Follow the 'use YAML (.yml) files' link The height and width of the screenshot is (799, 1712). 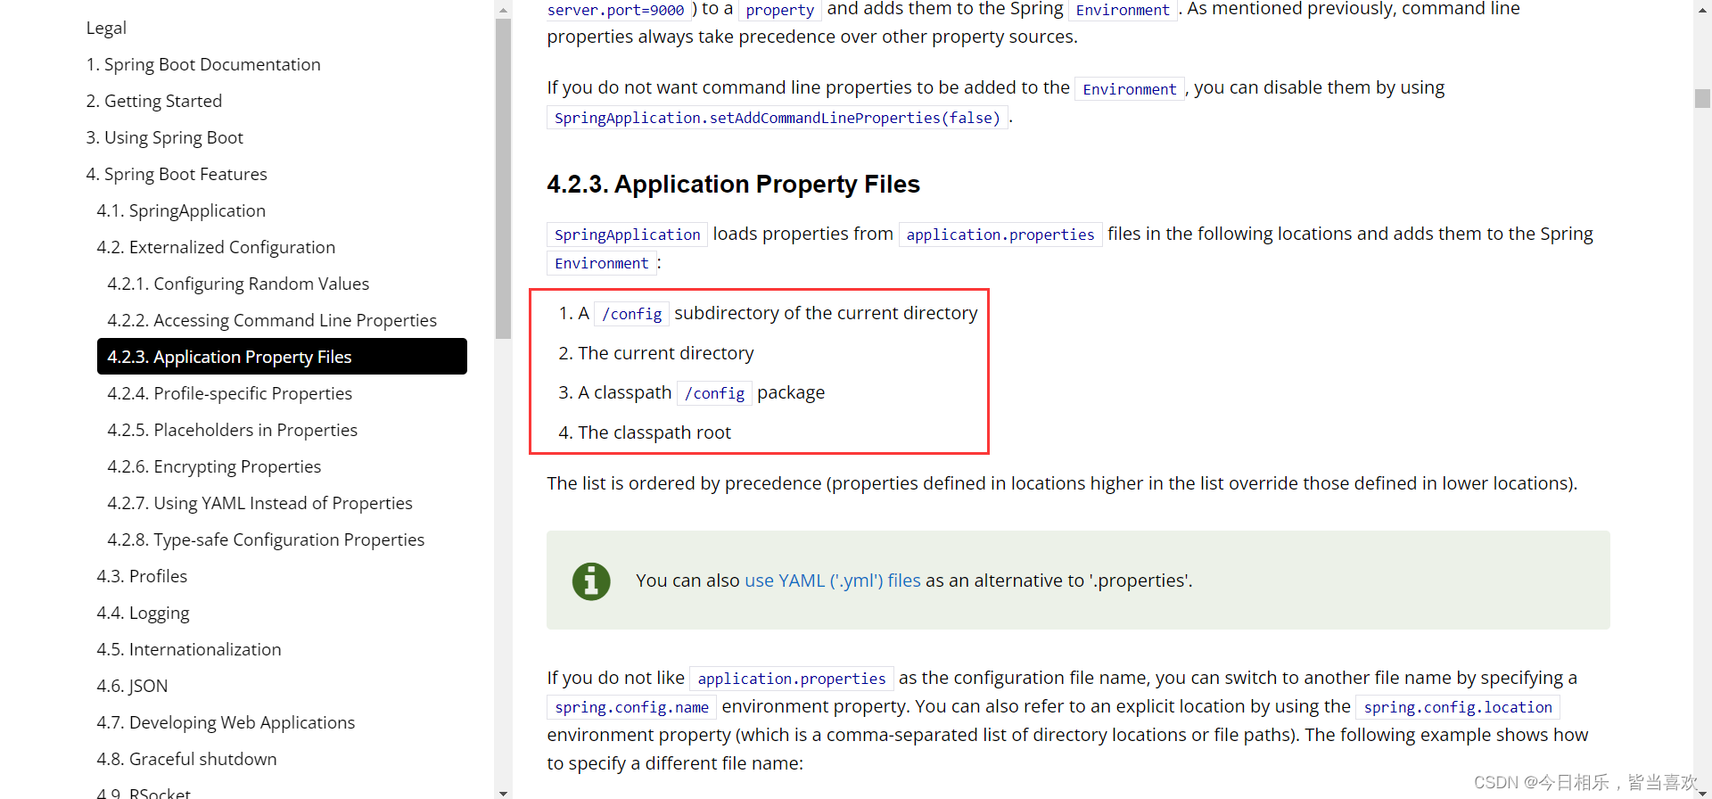coord(833,581)
